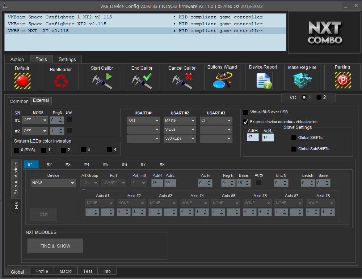Screen dimensions: 362x279
Task: Switch to the Profile bottom tab
Action: point(42,271)
